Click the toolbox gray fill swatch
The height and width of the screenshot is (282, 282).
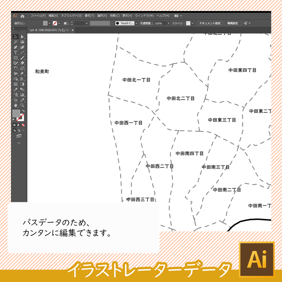(16, 114)
